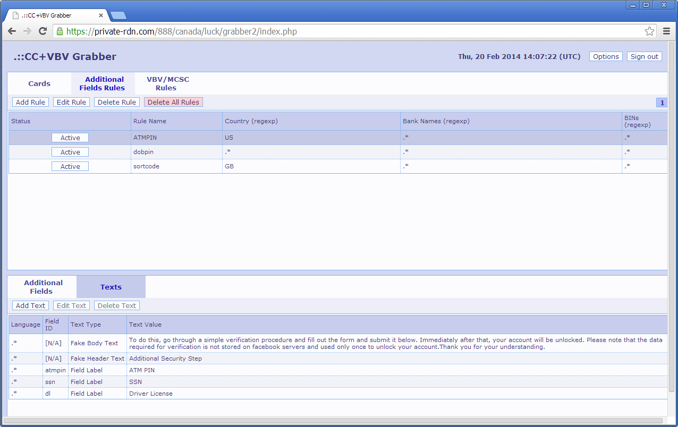Click the .::CC+VBV Grabber page heading
This screenshot has width=678, height=427.
65,57
